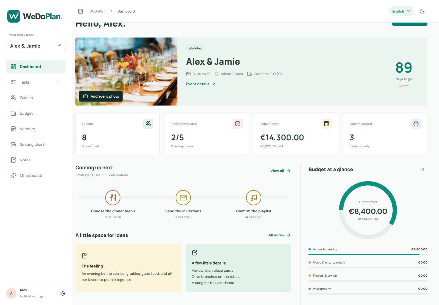Viewport: 439px width, 305px height.
Task: Click the WeDoPlan logo
Action: tap(35, 16)
